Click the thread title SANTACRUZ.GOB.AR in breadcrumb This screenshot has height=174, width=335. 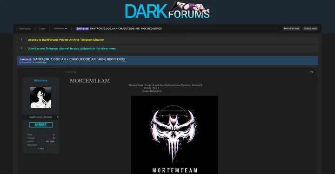click(126, 29)
